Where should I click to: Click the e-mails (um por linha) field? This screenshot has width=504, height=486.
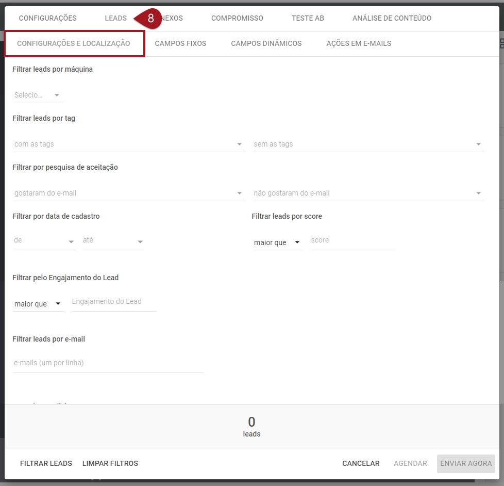[x=108, y=363]
